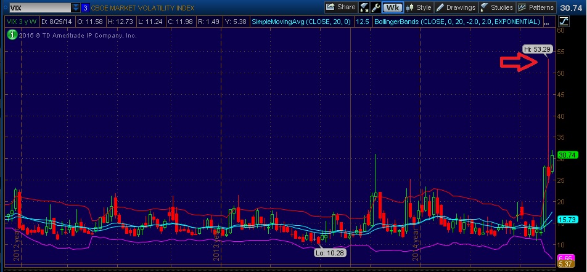Open the quick study flask icon
Screen dimensions: 587x272
(364, 7)
